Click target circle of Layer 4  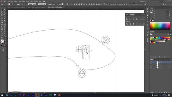[169, 62]
